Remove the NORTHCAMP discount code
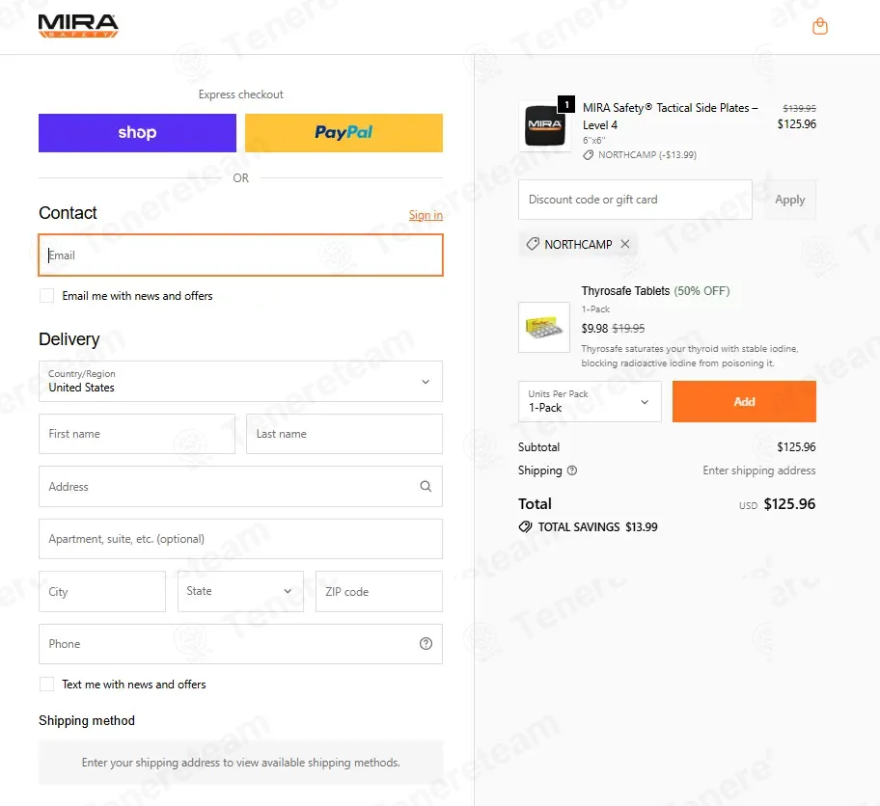 pyautogui.click(x=625, y=244)
